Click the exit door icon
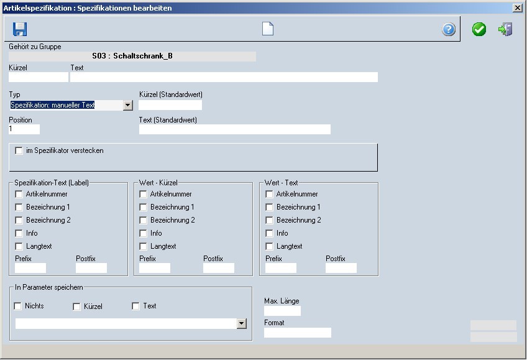 (505, 29)
